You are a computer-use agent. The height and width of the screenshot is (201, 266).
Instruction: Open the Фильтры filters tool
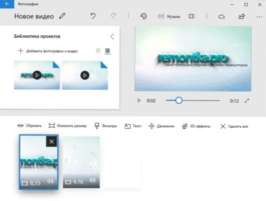(106, 126)
